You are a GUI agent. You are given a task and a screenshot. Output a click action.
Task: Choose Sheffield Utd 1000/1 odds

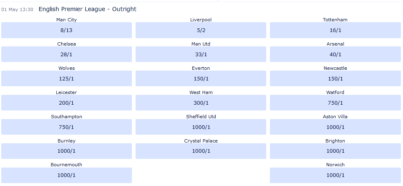click(x=201, y=127)
